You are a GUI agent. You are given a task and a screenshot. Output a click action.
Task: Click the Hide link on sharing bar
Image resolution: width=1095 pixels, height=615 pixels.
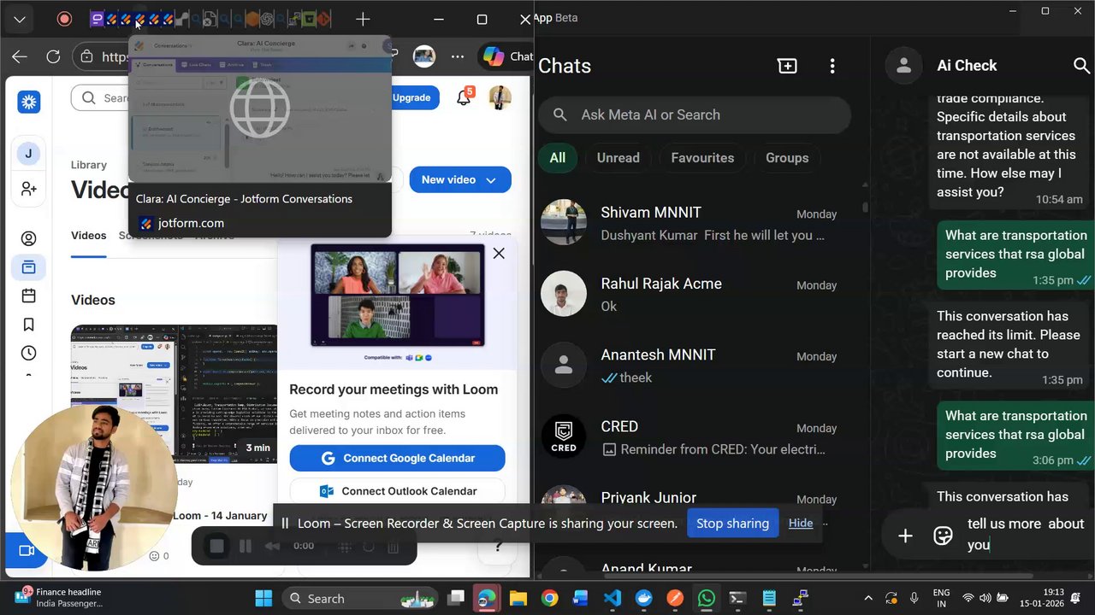(x=801, y=523)
